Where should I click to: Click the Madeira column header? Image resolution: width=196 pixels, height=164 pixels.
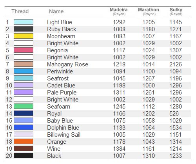[x=119, y=11]
